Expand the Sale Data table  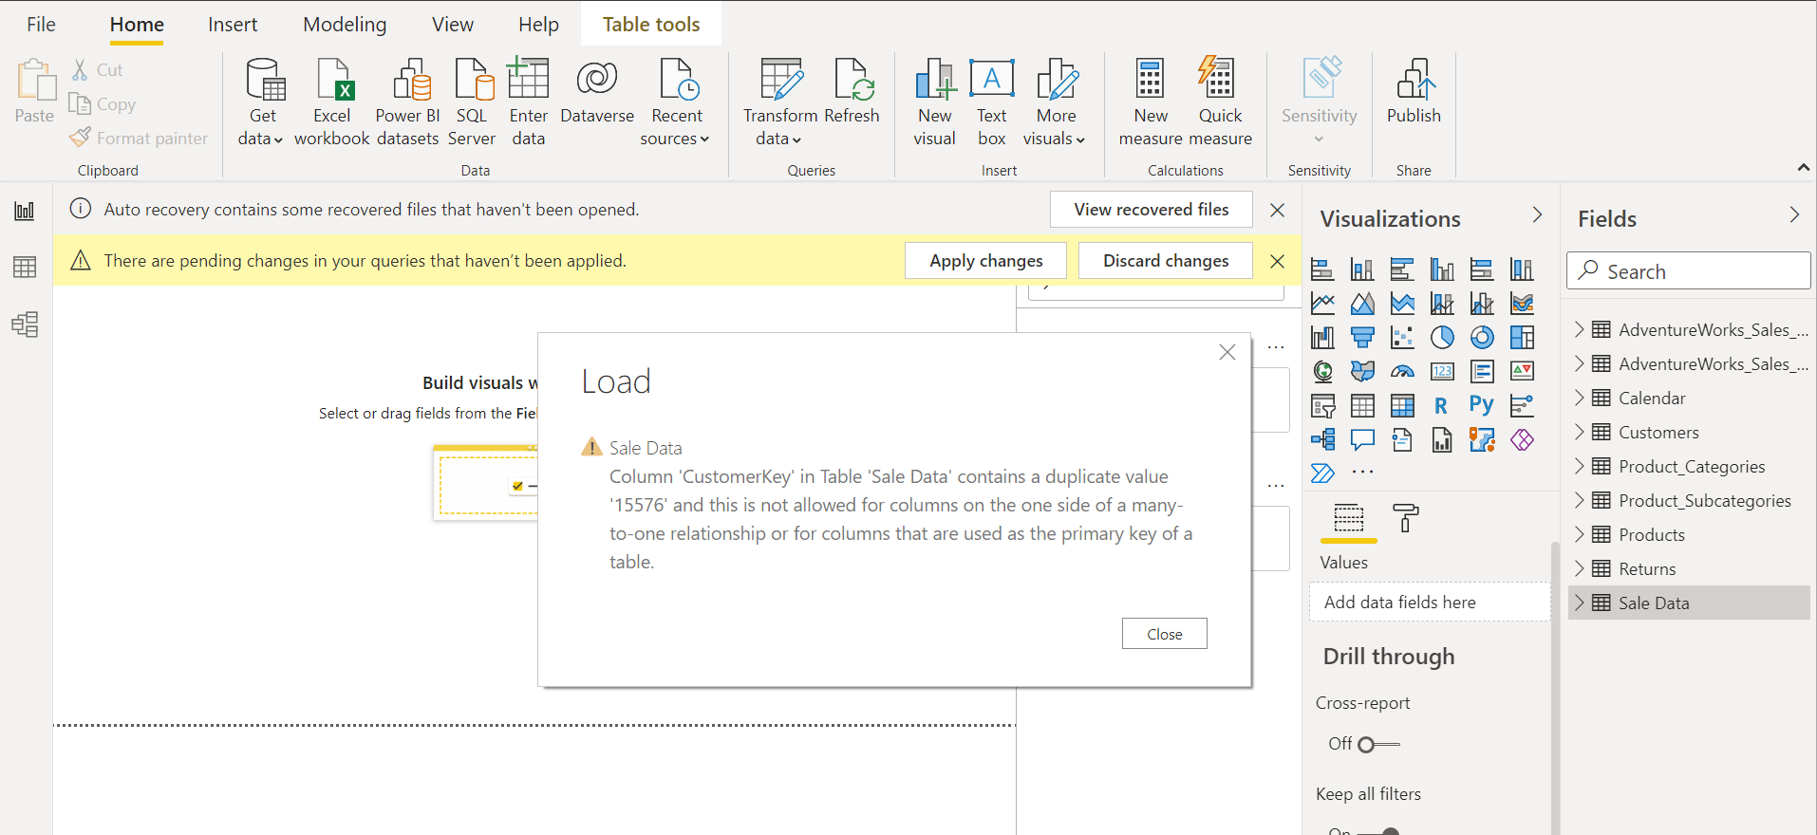[x=1580, y=603]
